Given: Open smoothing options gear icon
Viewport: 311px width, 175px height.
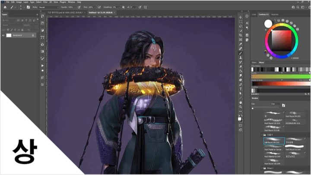Looking at the screenshot, I should (x=123, y=7).
